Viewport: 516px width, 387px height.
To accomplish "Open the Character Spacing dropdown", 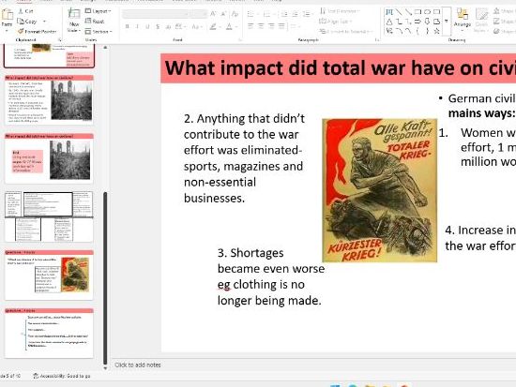I will point(180,26).
